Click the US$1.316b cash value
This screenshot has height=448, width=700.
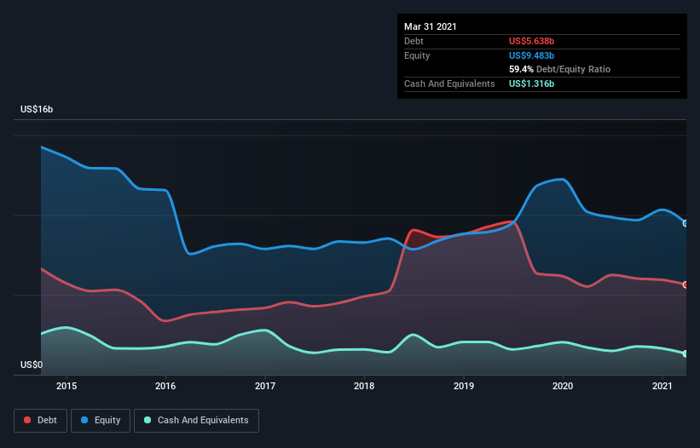click(x=532, y=83)
